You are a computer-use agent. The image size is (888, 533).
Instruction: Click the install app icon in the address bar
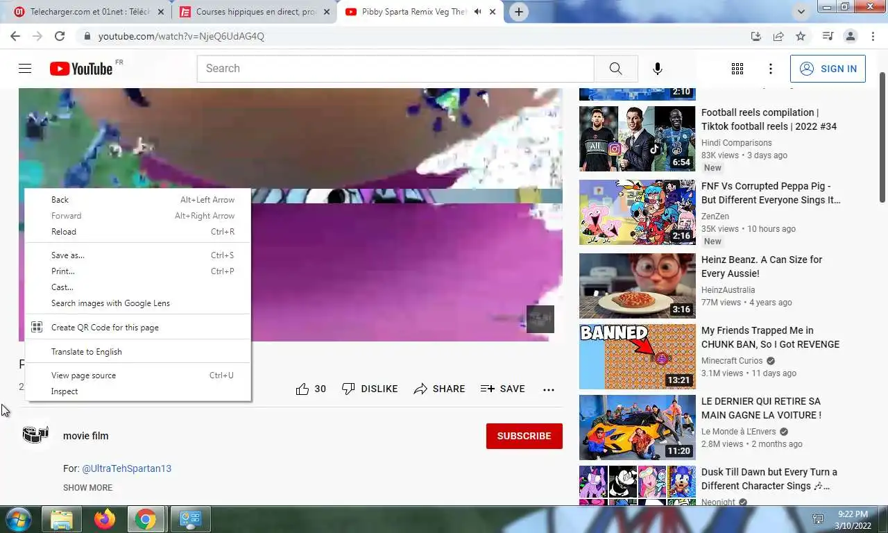(x=756, y=36)
